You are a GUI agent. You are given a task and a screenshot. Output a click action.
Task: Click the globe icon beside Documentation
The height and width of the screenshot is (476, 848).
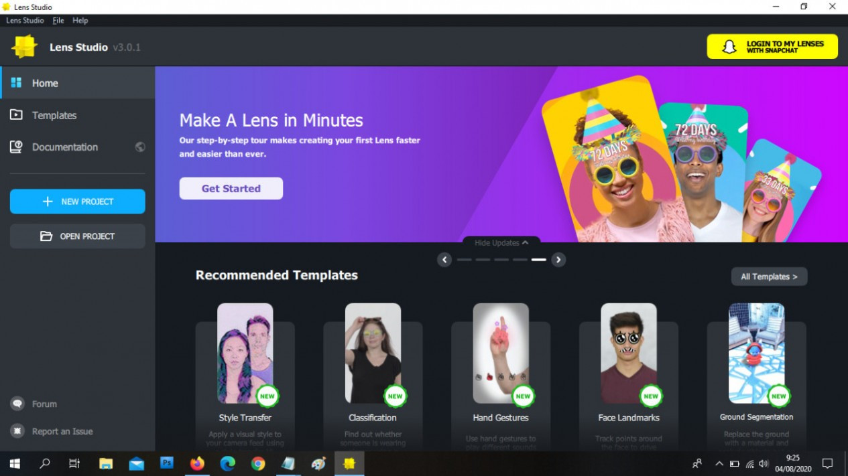(x=140, y=147)
